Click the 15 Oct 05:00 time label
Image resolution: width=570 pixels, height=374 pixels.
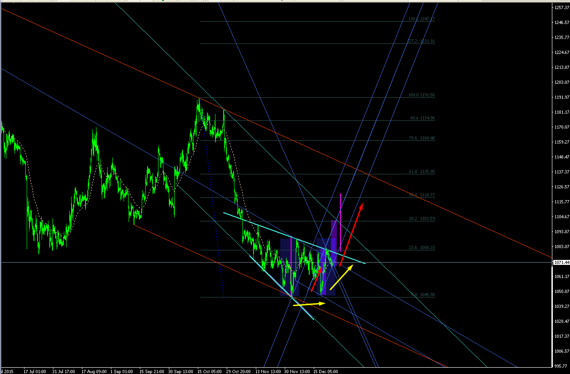pos(210,371)
